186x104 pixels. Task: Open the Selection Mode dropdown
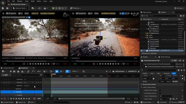pos(20,8)
